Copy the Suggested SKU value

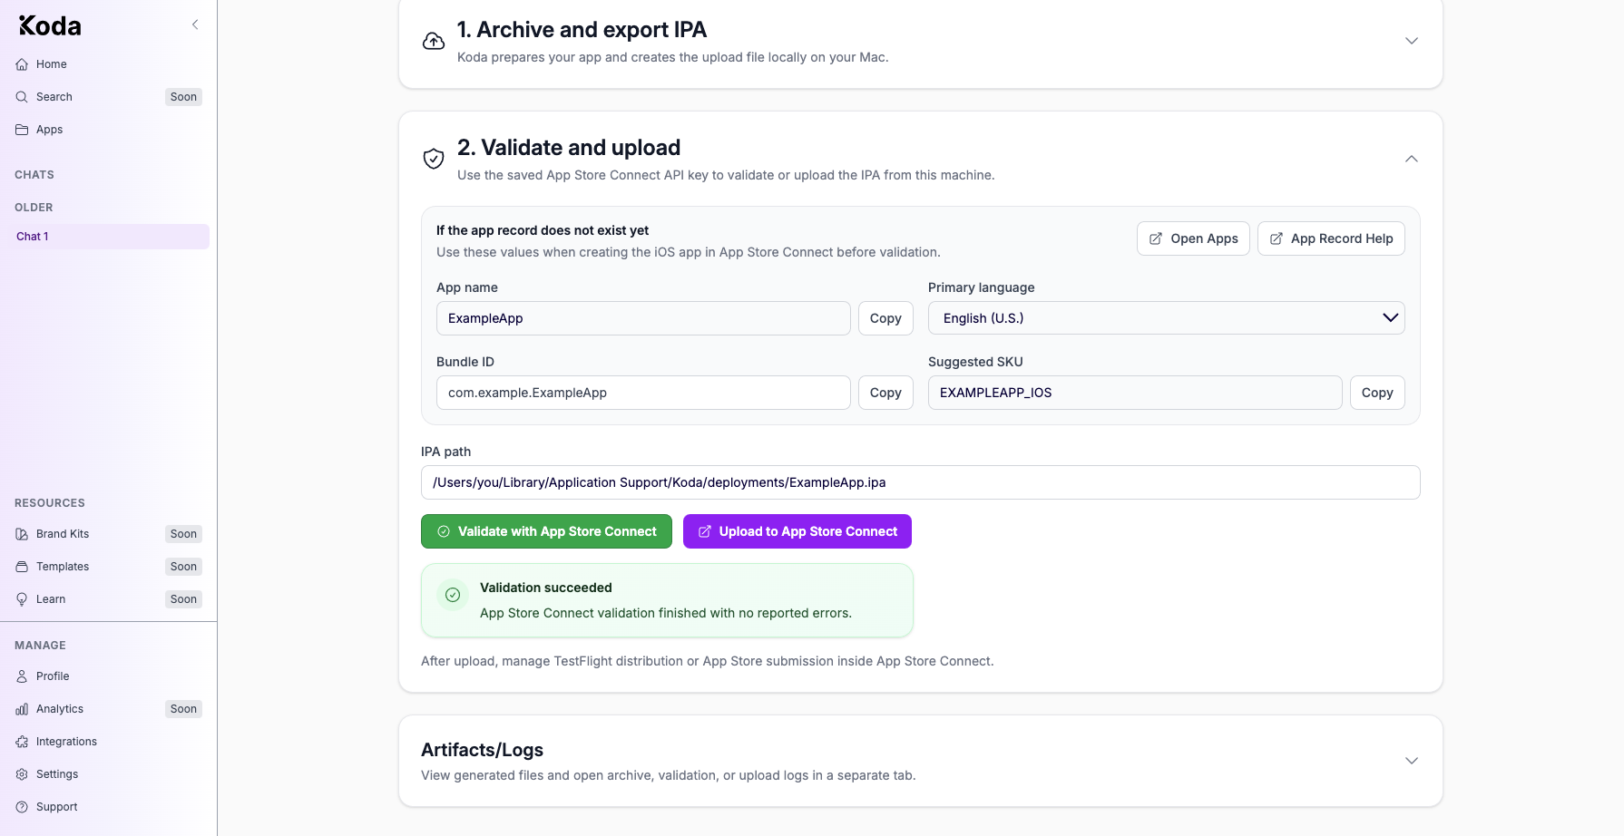[1377, 393]
